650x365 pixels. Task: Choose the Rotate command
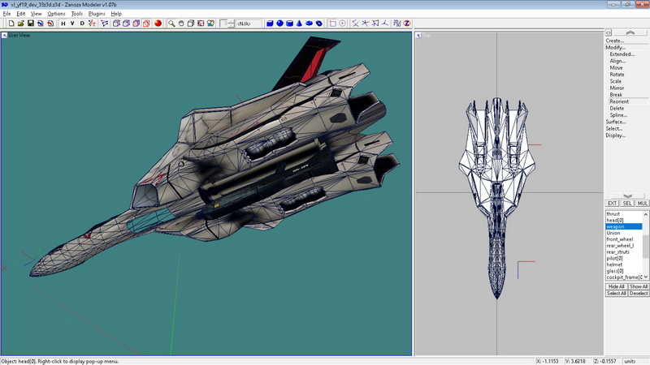[x=617, y=75]
